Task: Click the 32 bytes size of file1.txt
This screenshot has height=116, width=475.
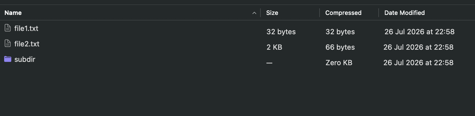Action: point(281,32)
